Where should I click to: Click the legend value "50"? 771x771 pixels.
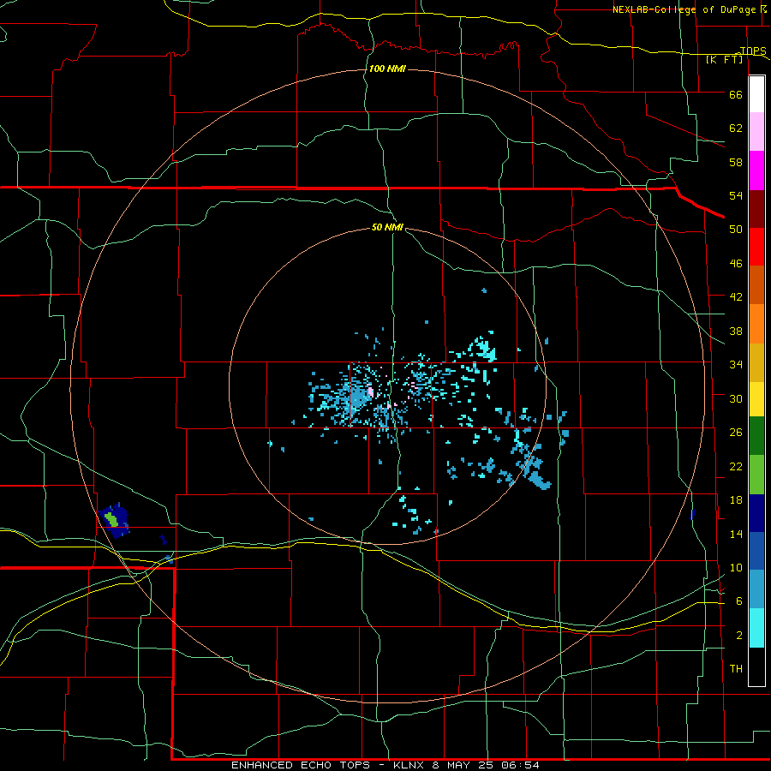click(x=736, y=230)
